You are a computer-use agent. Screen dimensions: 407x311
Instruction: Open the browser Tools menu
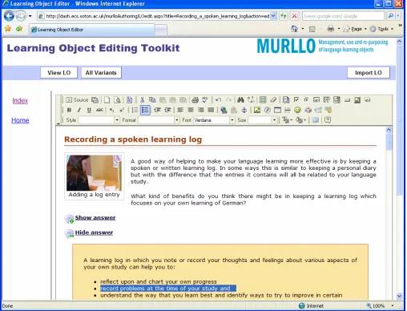(381, 29)
